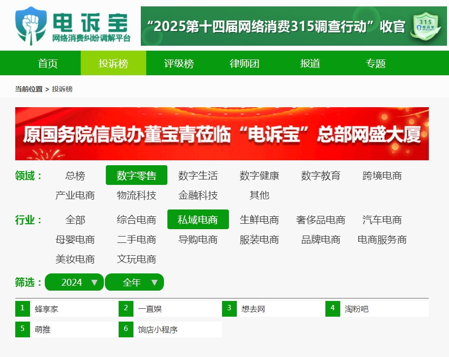The image size is (449, 357).
Task: Go to the 首页 menu item
Action: click(x=48, y=63)
